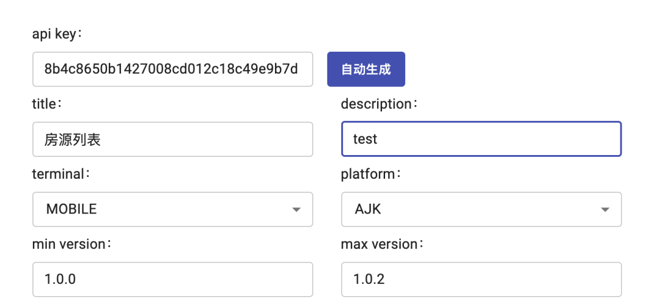Click the "min version:" label
The image size is (657, 304).
pos(72,244)
